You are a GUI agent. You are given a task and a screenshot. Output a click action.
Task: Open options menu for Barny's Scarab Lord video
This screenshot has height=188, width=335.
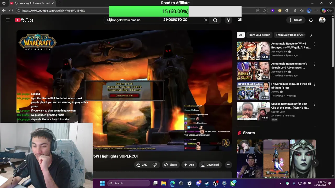[314, 64]
